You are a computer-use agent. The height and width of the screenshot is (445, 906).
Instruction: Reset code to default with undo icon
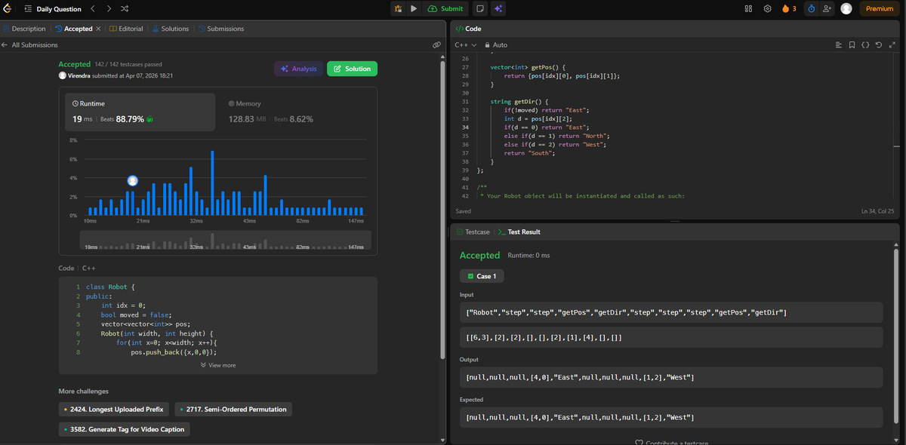(878, 45)
